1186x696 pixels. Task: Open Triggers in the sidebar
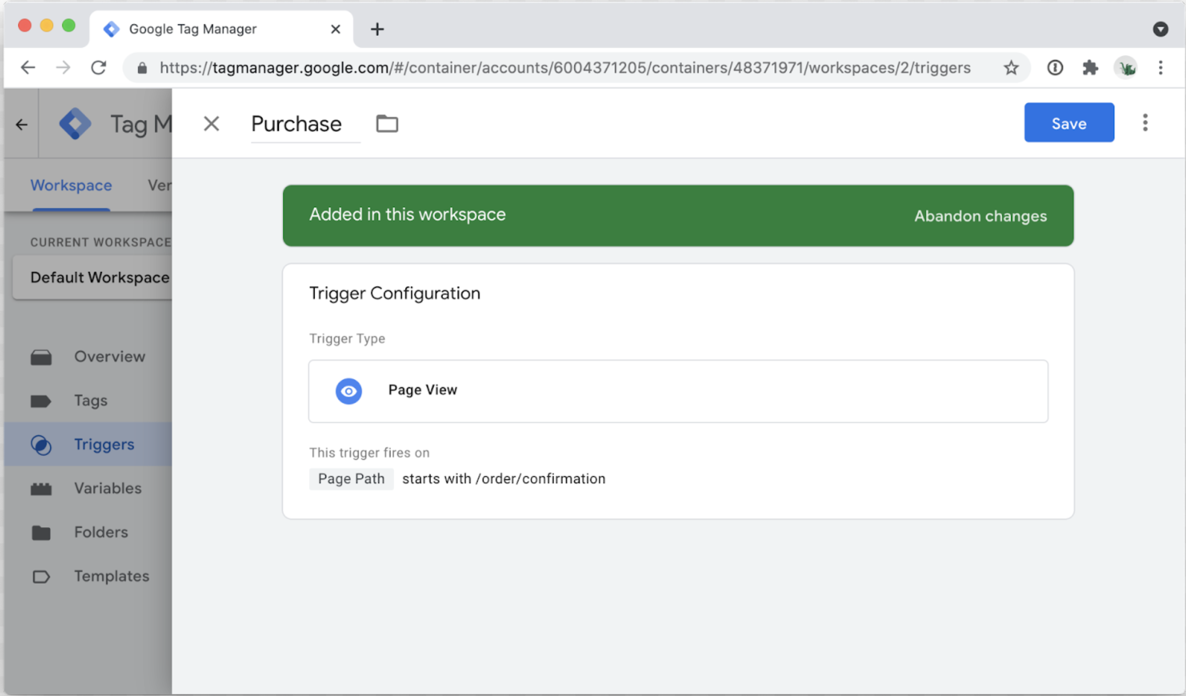pos(88,444)
